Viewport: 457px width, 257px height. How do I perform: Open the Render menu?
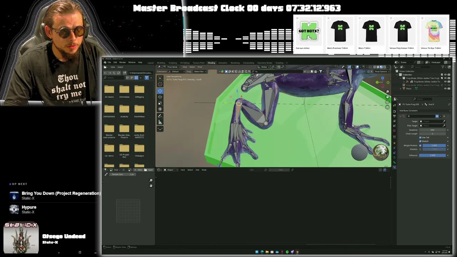click(x=122, y=62)
